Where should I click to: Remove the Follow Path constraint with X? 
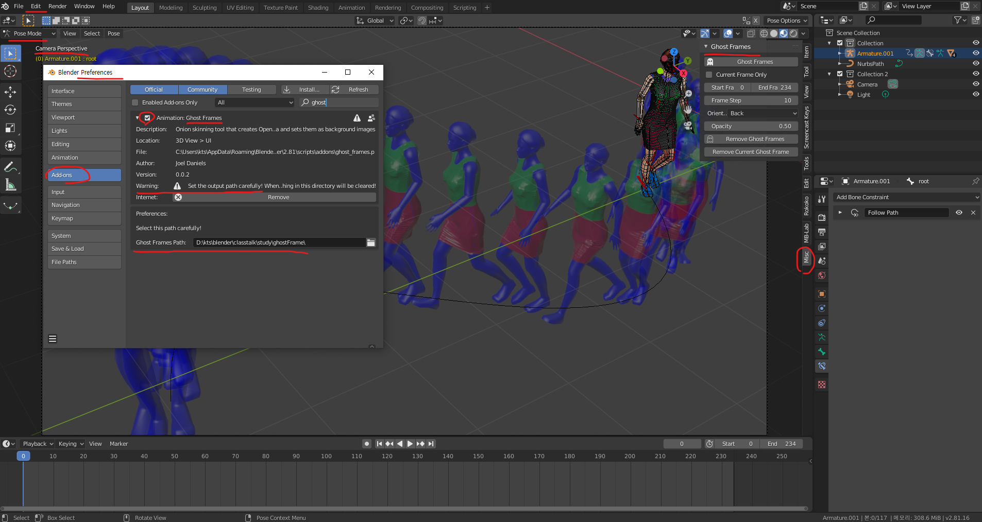click(973, 213)
